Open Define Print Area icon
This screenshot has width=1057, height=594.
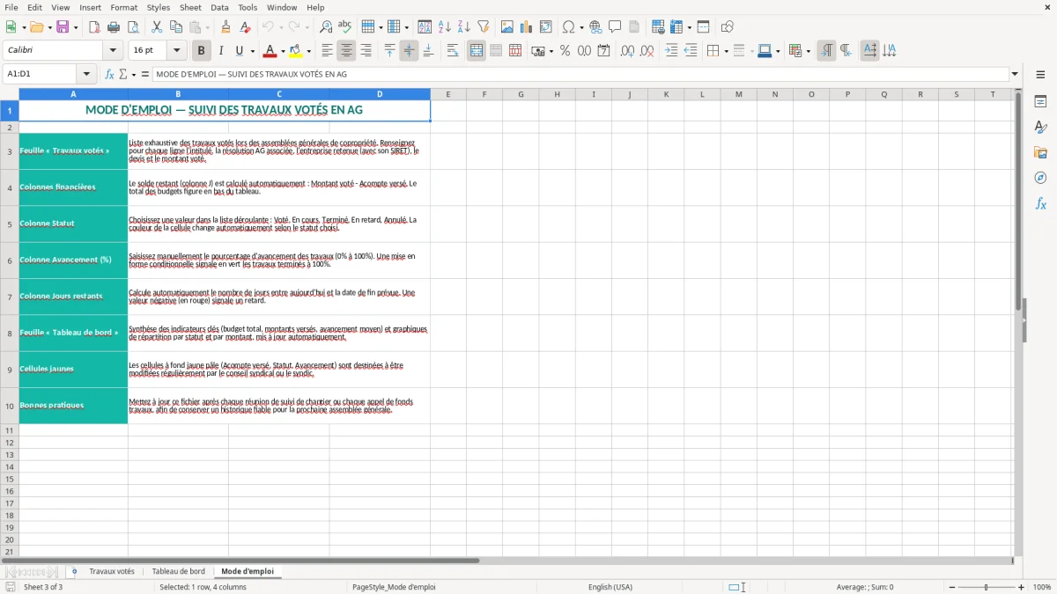[657, 27]
